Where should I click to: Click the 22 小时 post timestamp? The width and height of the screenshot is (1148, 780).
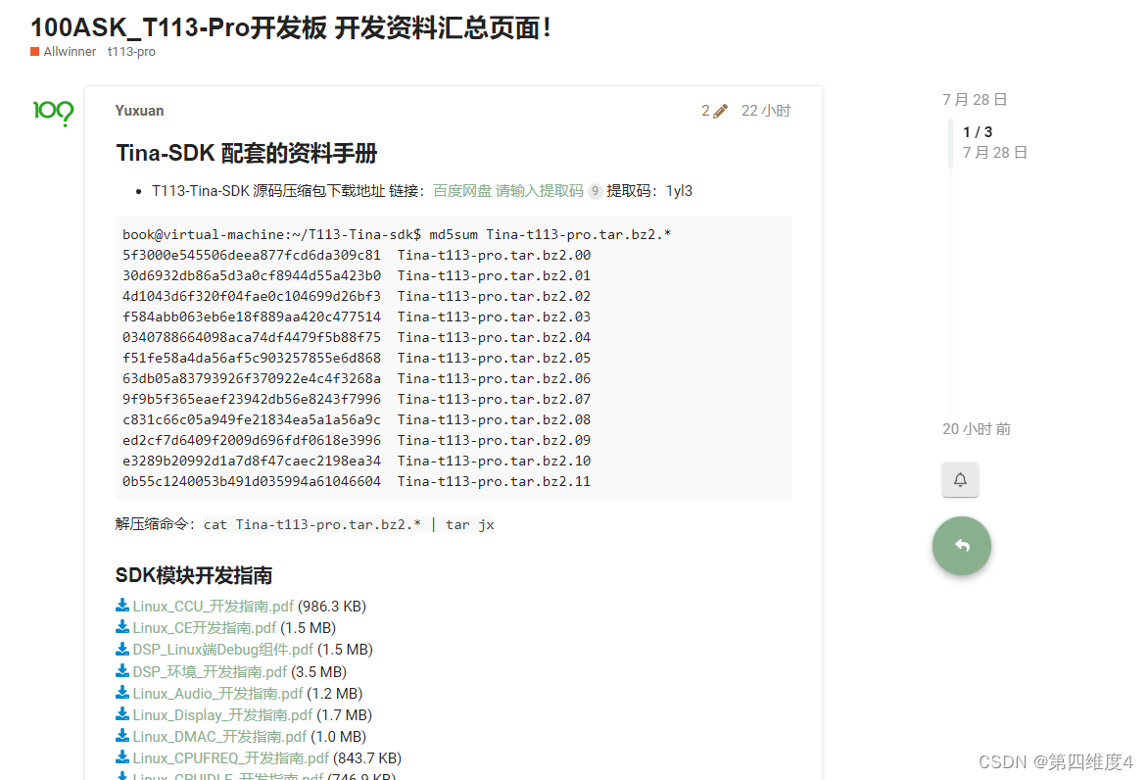[765, 111]
